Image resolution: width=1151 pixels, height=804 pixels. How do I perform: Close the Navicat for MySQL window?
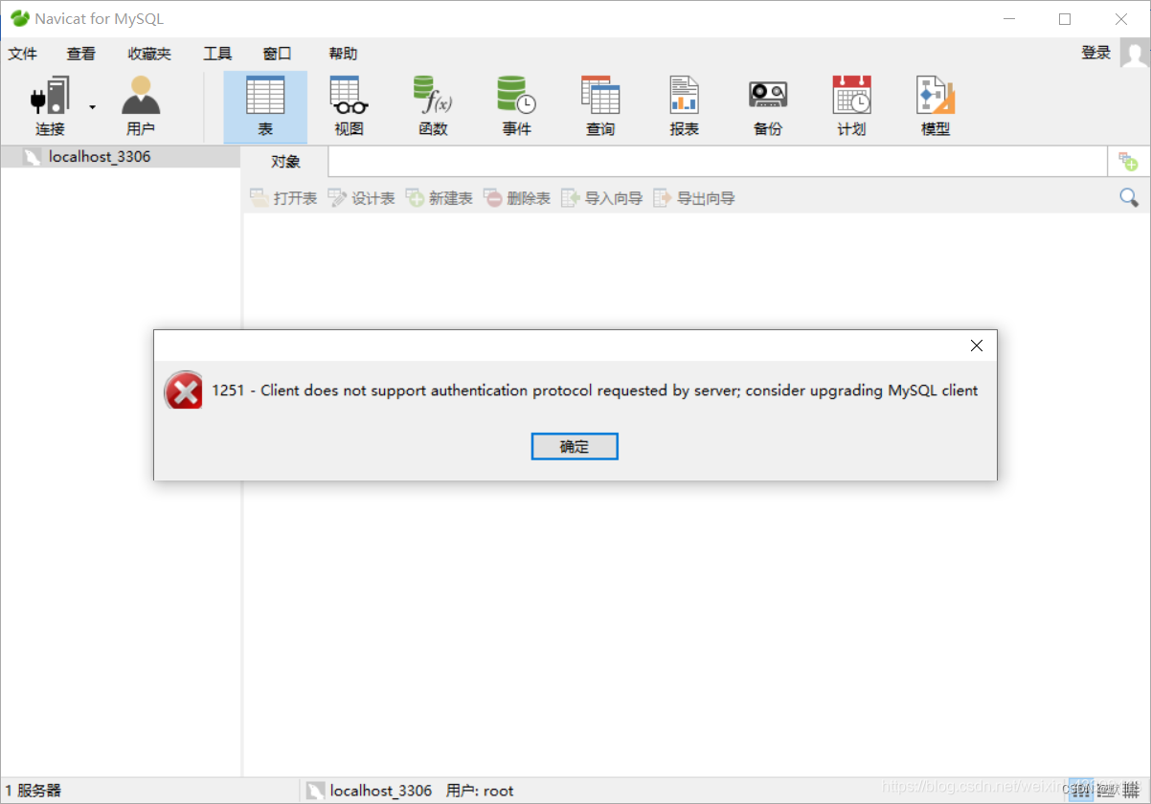point(1121,19)
